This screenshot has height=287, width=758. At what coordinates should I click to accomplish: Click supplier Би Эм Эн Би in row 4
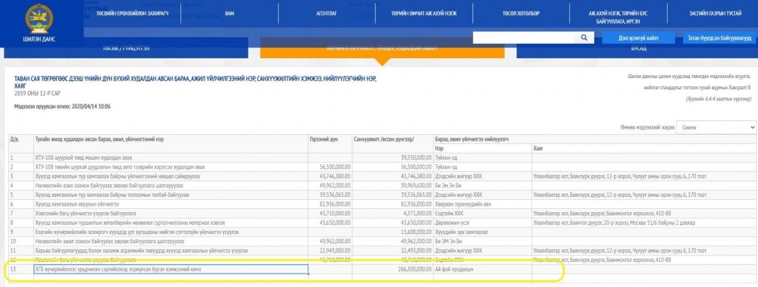coord(448,185)
